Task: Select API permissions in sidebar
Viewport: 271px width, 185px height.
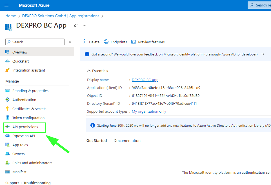Action: (25, 127)
